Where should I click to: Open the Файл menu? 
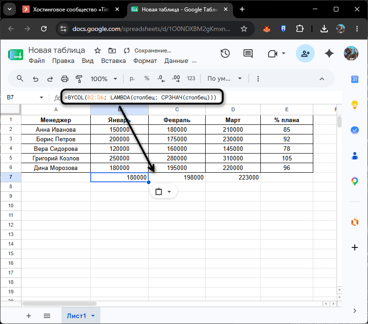coord(36,61)
